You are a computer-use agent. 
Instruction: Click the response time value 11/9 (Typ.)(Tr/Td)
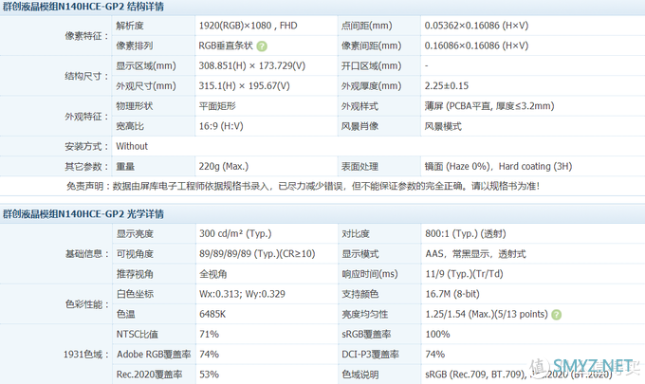tap(465, 274)
